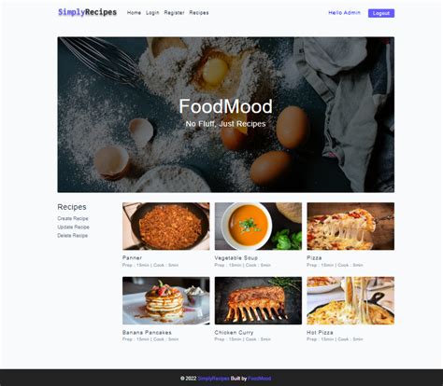Go to the Login page link
The width and height of the screenshot is (443, 386).
(152, 13)
